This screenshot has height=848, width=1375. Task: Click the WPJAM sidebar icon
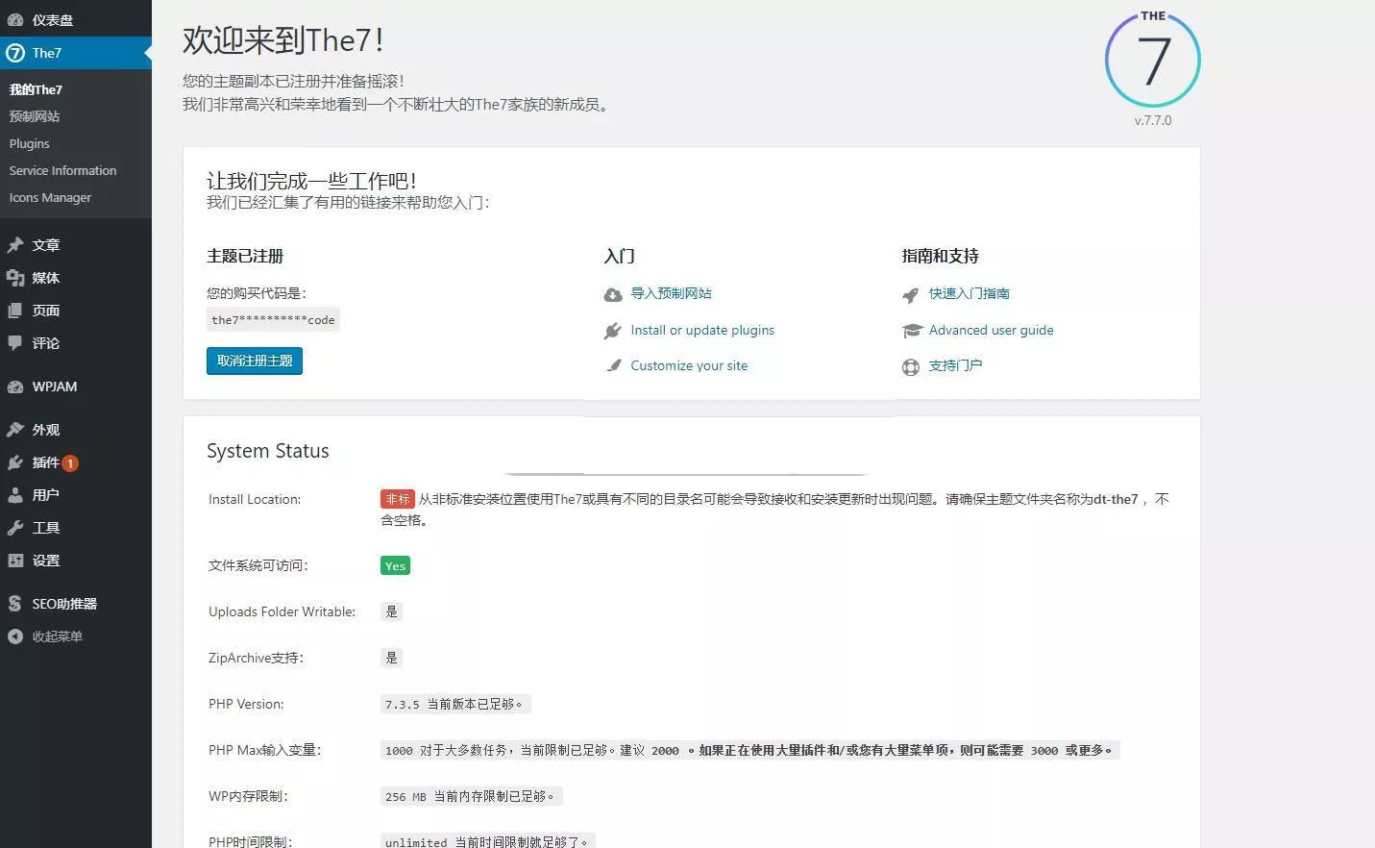tap(15, 387)
